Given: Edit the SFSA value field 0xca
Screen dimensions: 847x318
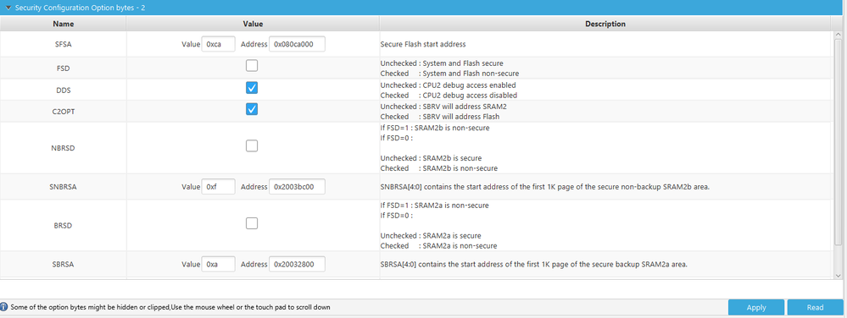Looking at the screenshot, I should [x=218, y=44].
